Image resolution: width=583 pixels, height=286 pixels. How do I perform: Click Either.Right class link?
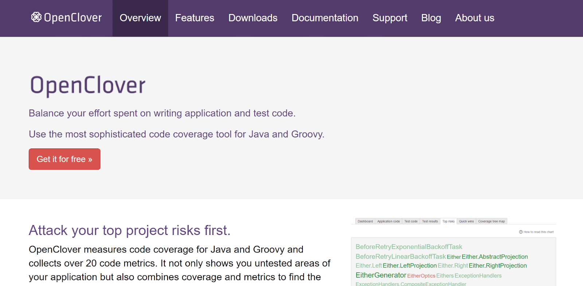pos(453,266)
